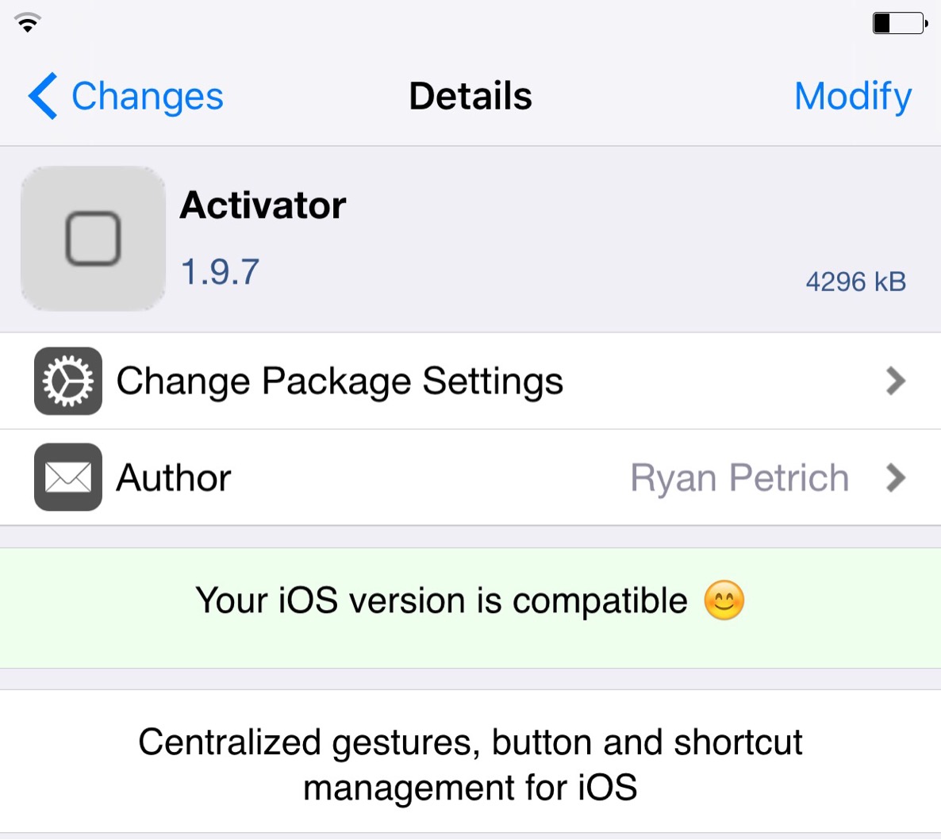This screenshot has height=840, width=941.
Task: Tap the battery status icon
Action: click(900, 24)
